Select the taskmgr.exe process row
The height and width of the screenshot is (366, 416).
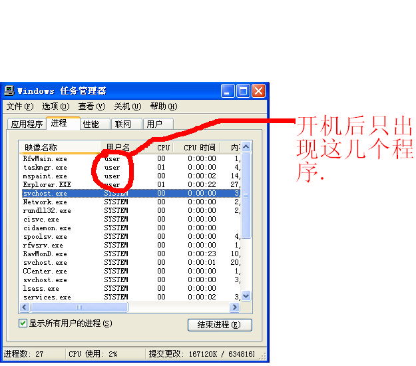(131, 168)
